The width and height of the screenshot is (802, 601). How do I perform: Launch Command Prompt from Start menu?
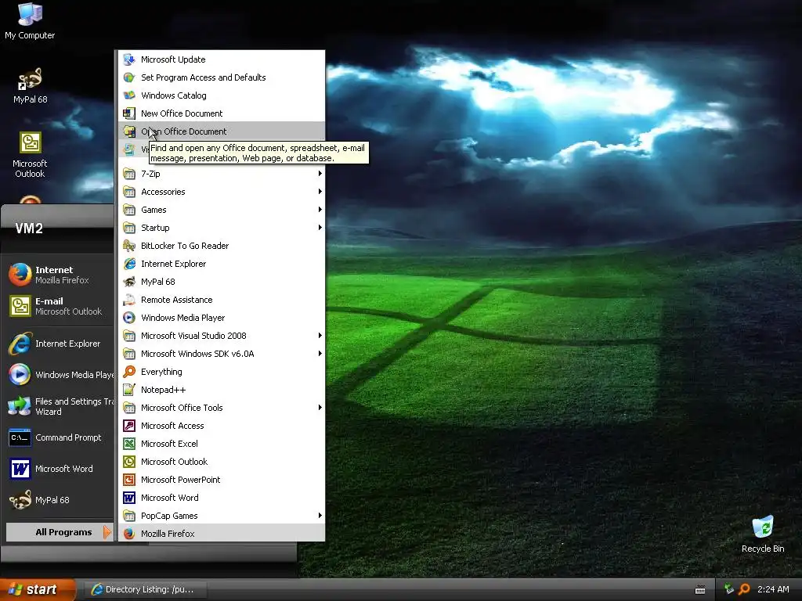pos(60,437)
